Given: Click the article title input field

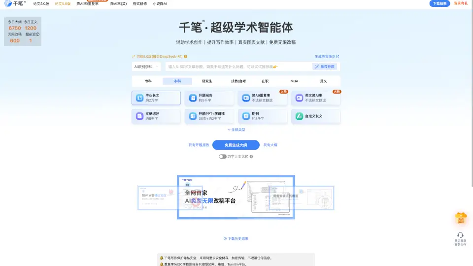Looking at the screenshot, I should click(236, 66).
